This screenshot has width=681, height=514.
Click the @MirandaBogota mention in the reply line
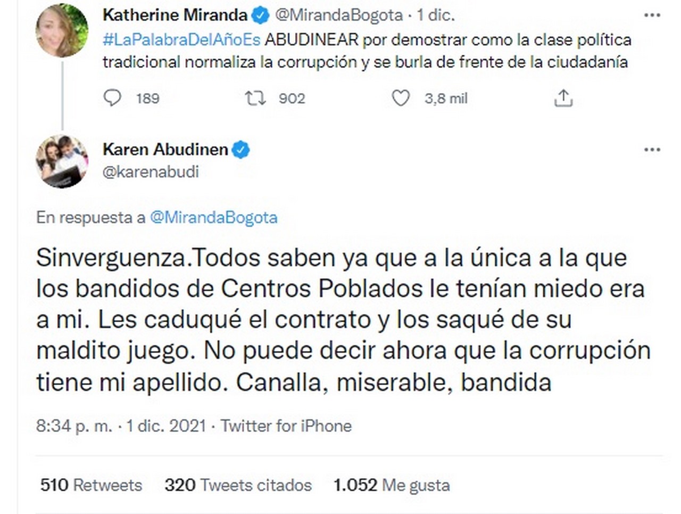pyautogui.click(x=213, y=217)
